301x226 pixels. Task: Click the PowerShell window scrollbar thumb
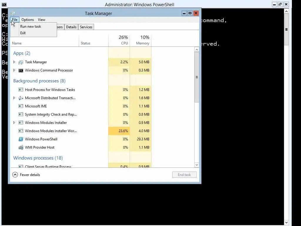coord(286,29)
